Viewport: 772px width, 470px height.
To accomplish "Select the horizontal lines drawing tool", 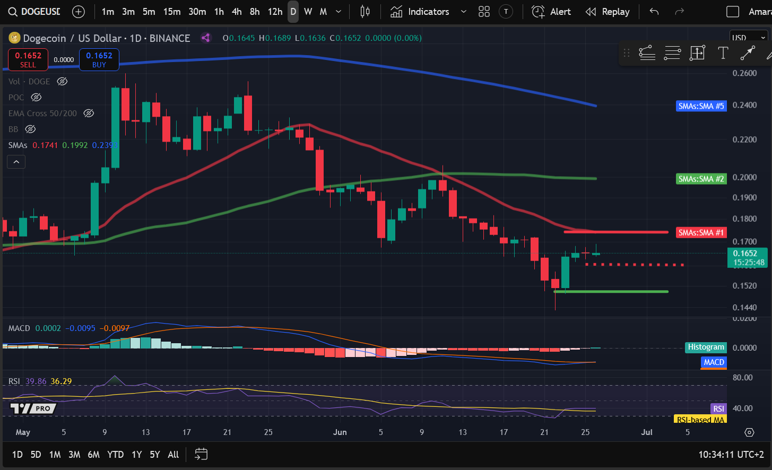I will tap(672, 53).
